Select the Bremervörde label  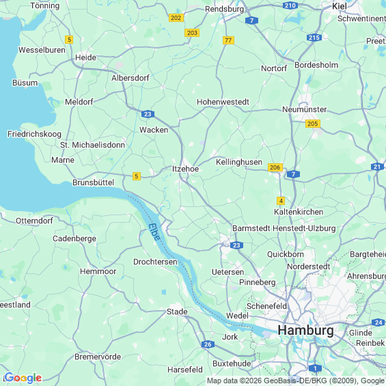coord(98,357)
